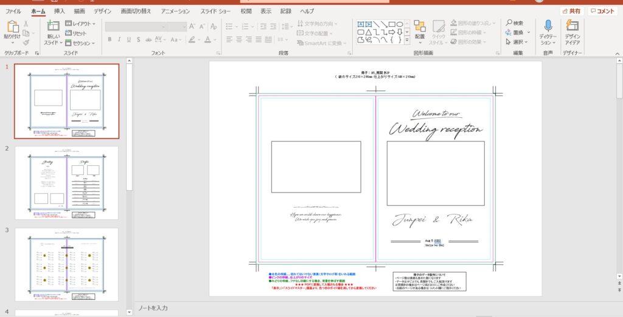Screen dimensions: 623x317
Task: Click the Comments (コメント) button
Action: (x=602, y=11)
